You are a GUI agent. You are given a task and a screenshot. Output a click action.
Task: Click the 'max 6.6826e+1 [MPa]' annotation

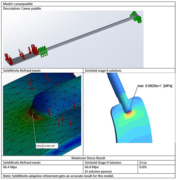[x=155, y=86]
